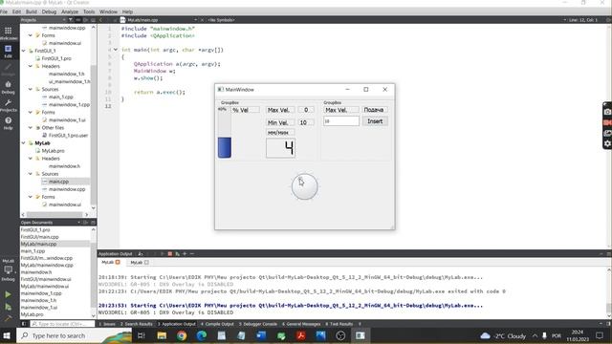Switch to Issues output pane
Screen dimensions: 612x344
coord(107,324)
